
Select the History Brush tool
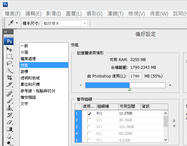point(9,115)
